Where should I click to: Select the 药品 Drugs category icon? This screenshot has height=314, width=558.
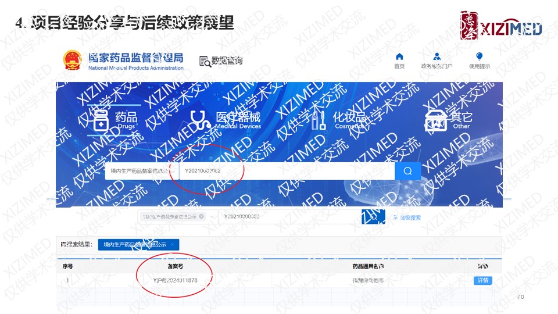click(x=101, y=121)
